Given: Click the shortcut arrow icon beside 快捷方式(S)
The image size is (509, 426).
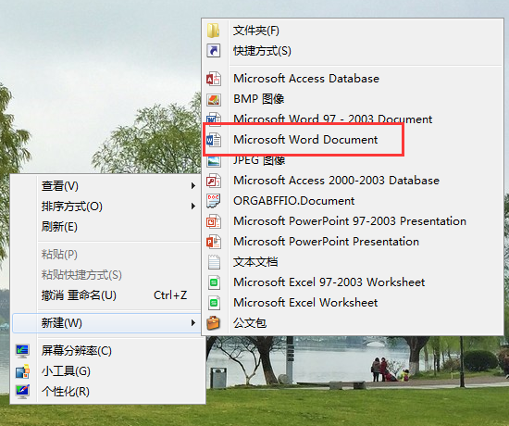Looking at the screenshot, I should [214, 51].
